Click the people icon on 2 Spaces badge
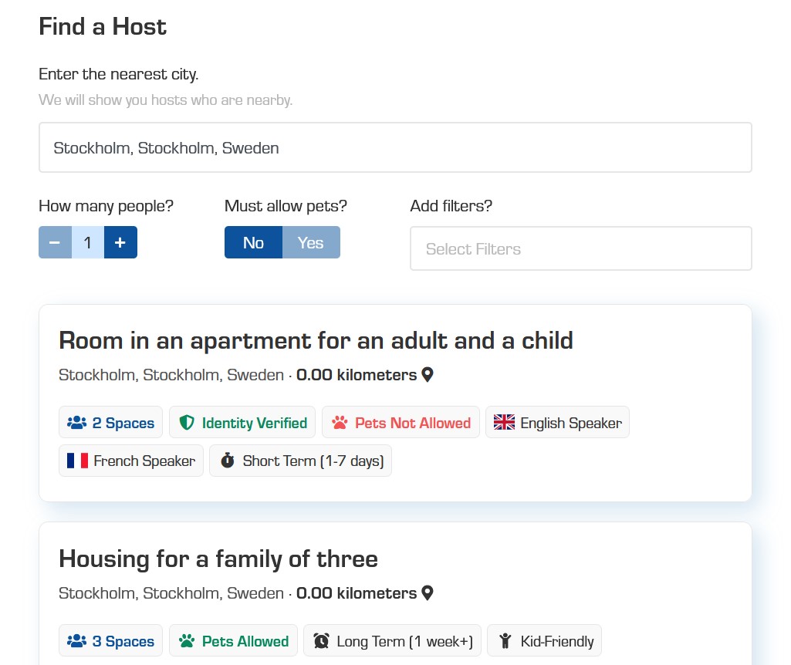 pyautogui.click(x=76, y=423)
